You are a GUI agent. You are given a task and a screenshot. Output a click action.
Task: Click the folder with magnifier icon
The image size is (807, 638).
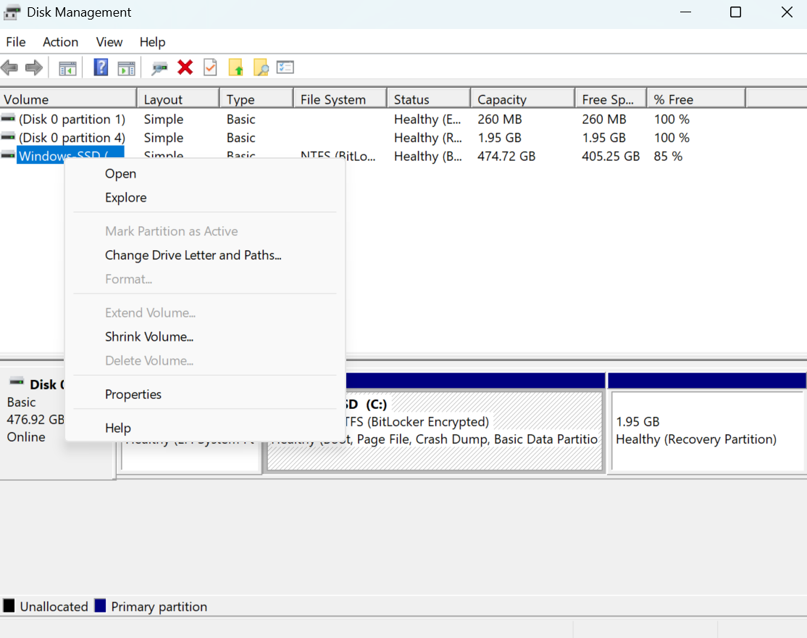coord(261,68)
